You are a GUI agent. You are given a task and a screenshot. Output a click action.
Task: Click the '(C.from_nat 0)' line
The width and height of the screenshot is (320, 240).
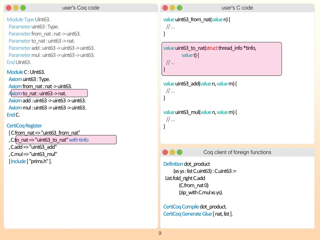[194, 186]
